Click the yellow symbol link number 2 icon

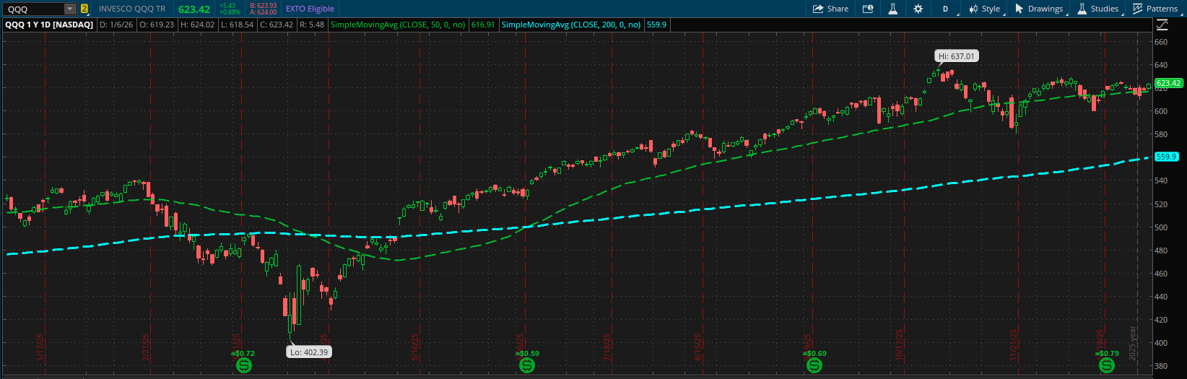tap(84, 9)
